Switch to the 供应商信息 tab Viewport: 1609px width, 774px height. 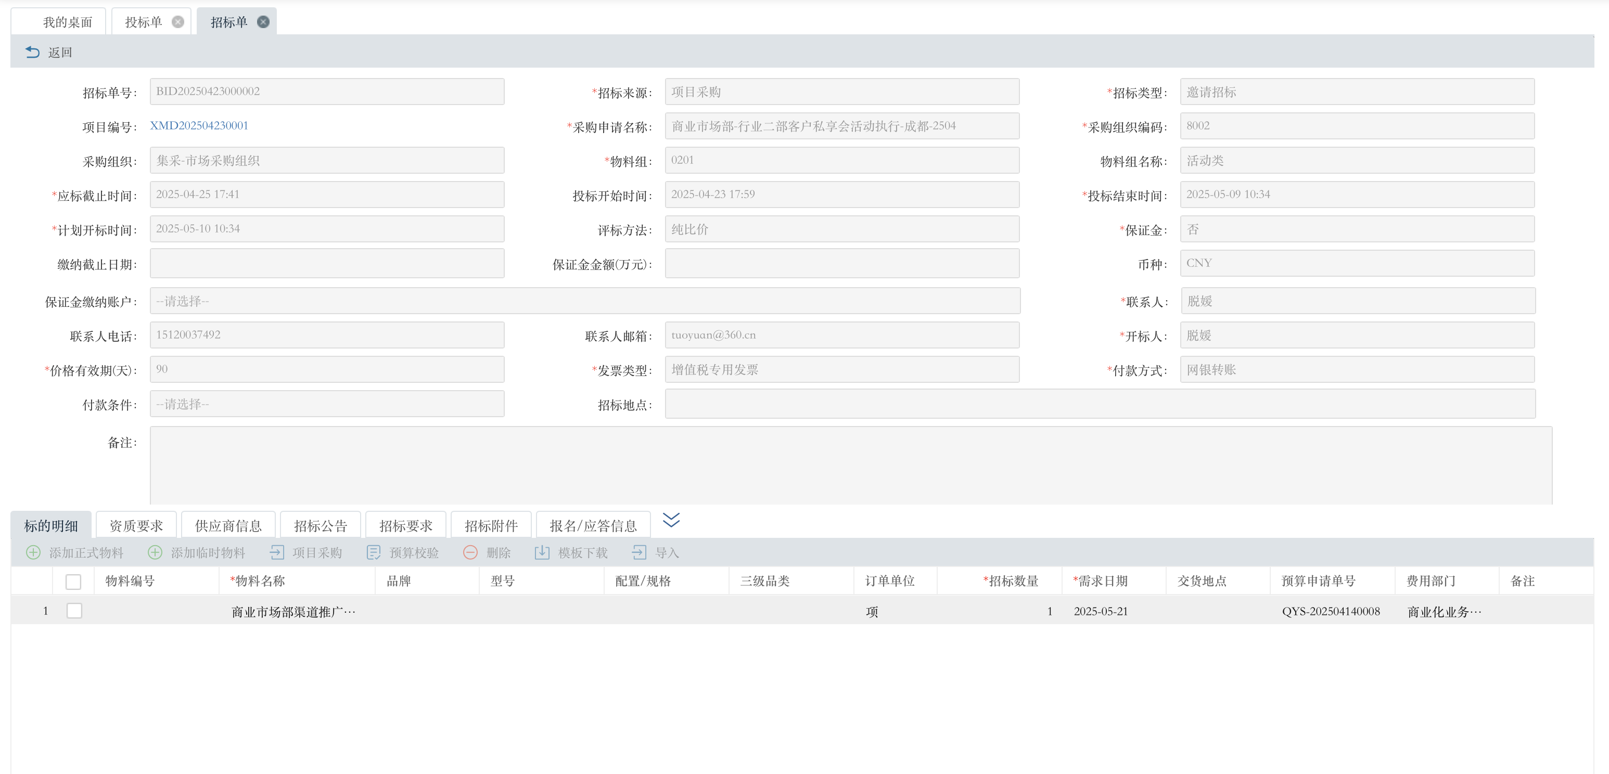[228, 525]
